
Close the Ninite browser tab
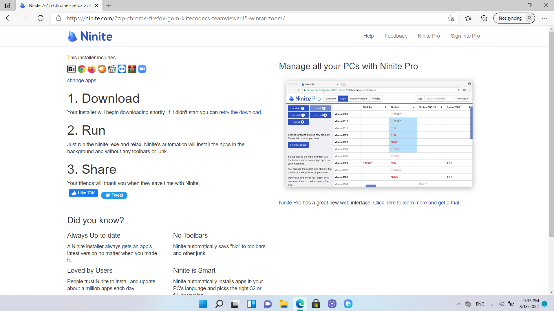96,6
